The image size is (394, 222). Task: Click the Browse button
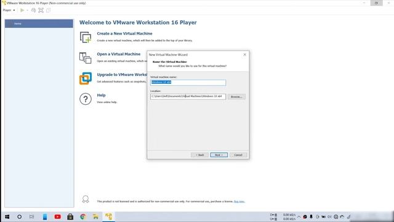click(x=236, y=97)
